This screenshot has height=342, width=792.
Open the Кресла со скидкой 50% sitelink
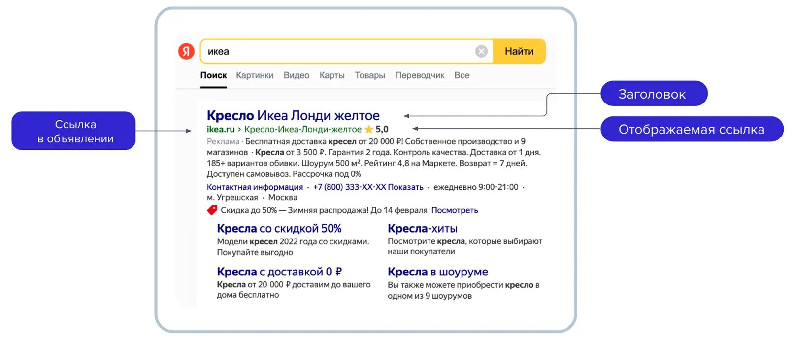[279, 229]
